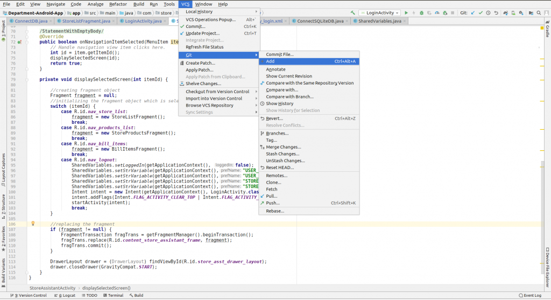Click the Make Project hammer icon
The width and height of the screenshot is (551, 300).
click(353, 13)
